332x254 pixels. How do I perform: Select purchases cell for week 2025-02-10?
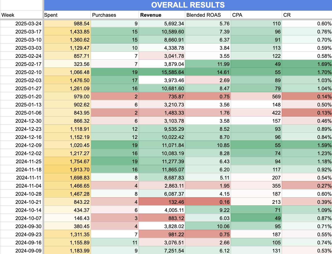pyautogui.click(x=115, y=72)
